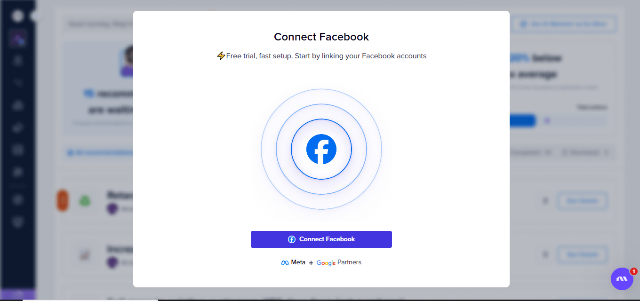This screenshot has height=301, width=640.
Task: Open the purple chat widget bubble
Action: pos(622,279)
